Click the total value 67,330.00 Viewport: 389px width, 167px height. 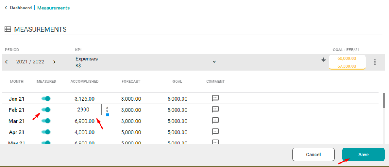347,66
